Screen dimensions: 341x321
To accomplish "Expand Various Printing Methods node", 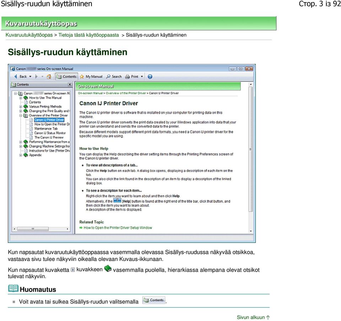I will [21, 107].
